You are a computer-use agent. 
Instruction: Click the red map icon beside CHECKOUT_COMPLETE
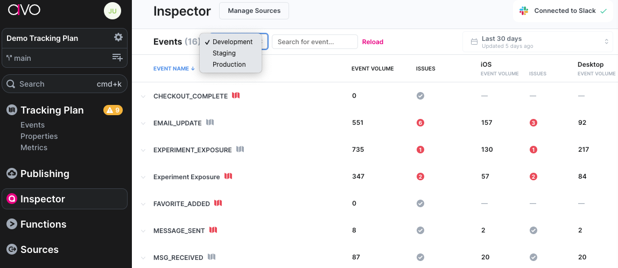click(236, 95)
